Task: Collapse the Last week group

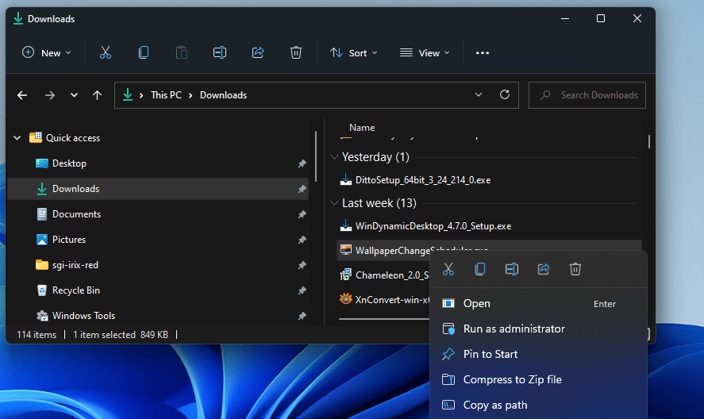Action: tap(334, 203)
